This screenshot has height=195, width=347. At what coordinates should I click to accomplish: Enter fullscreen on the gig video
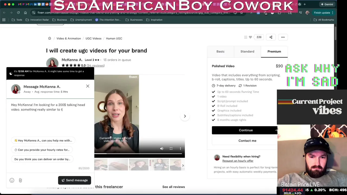tap(171, 148)
